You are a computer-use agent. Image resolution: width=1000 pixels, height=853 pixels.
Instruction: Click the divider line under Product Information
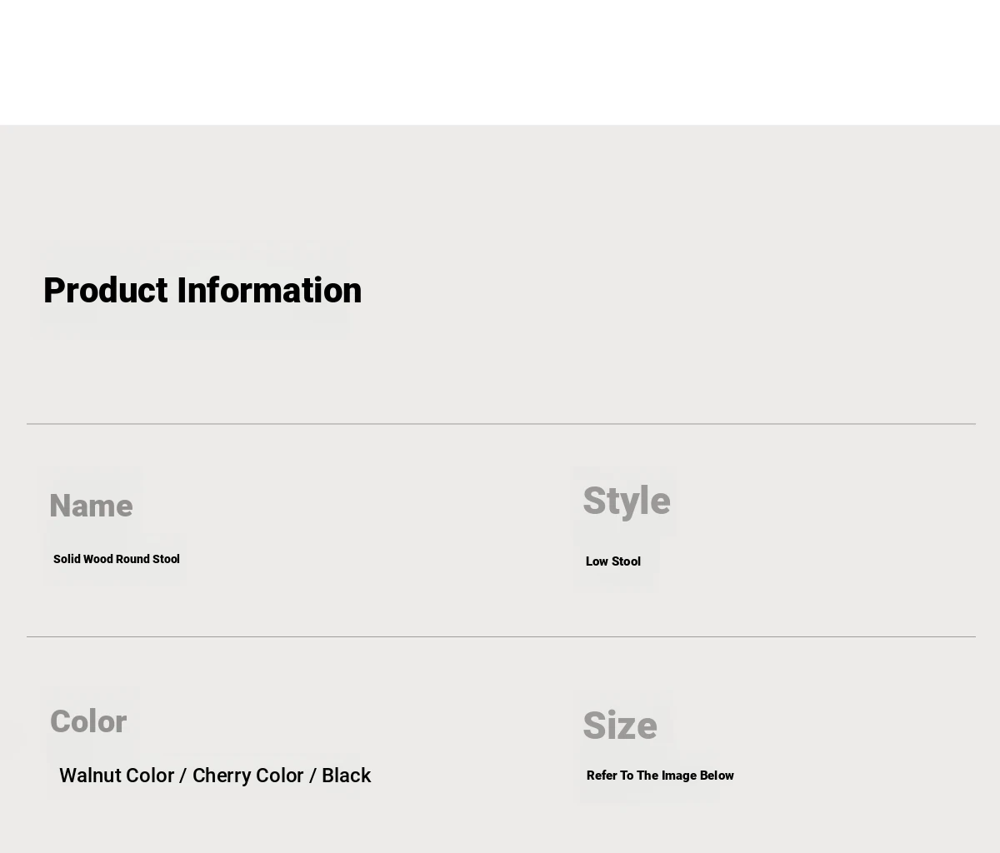(501, 424)
